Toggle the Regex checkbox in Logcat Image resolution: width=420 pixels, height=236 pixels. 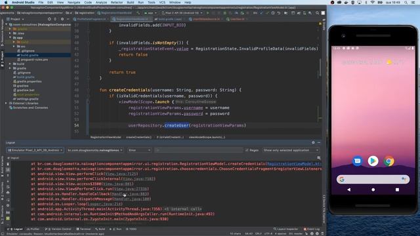(x=247, y=150)
